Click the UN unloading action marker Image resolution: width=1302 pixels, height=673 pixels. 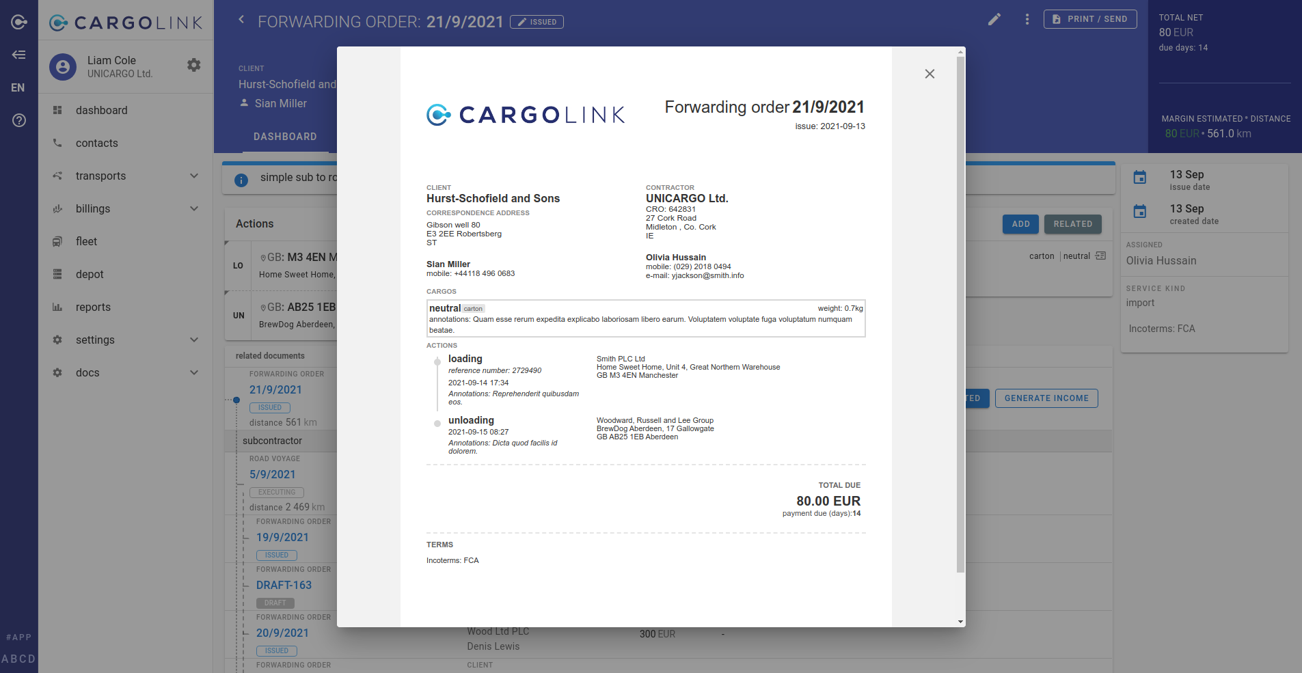tap(239, 316)
